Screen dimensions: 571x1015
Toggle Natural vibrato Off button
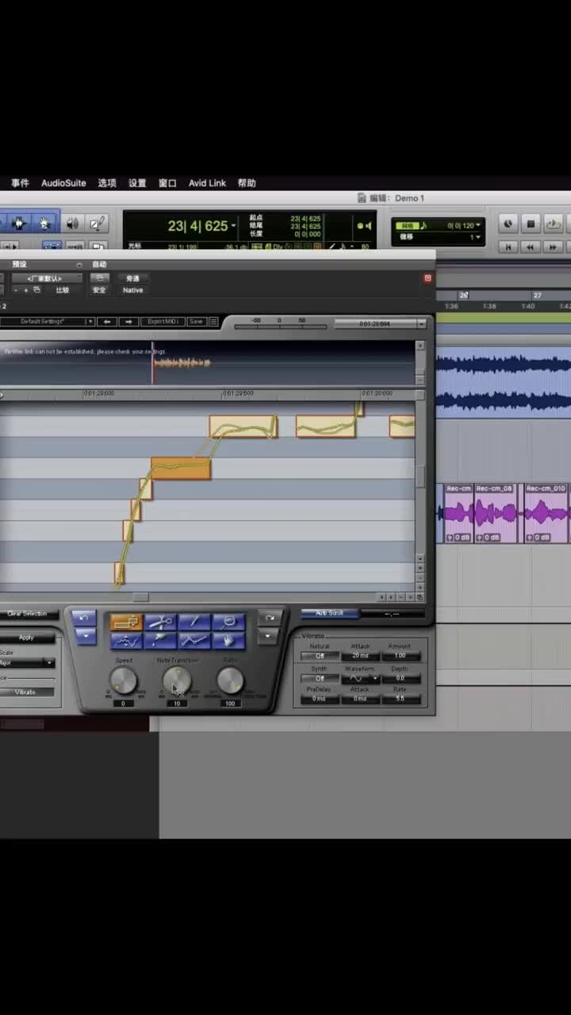[x=320, y=656]
